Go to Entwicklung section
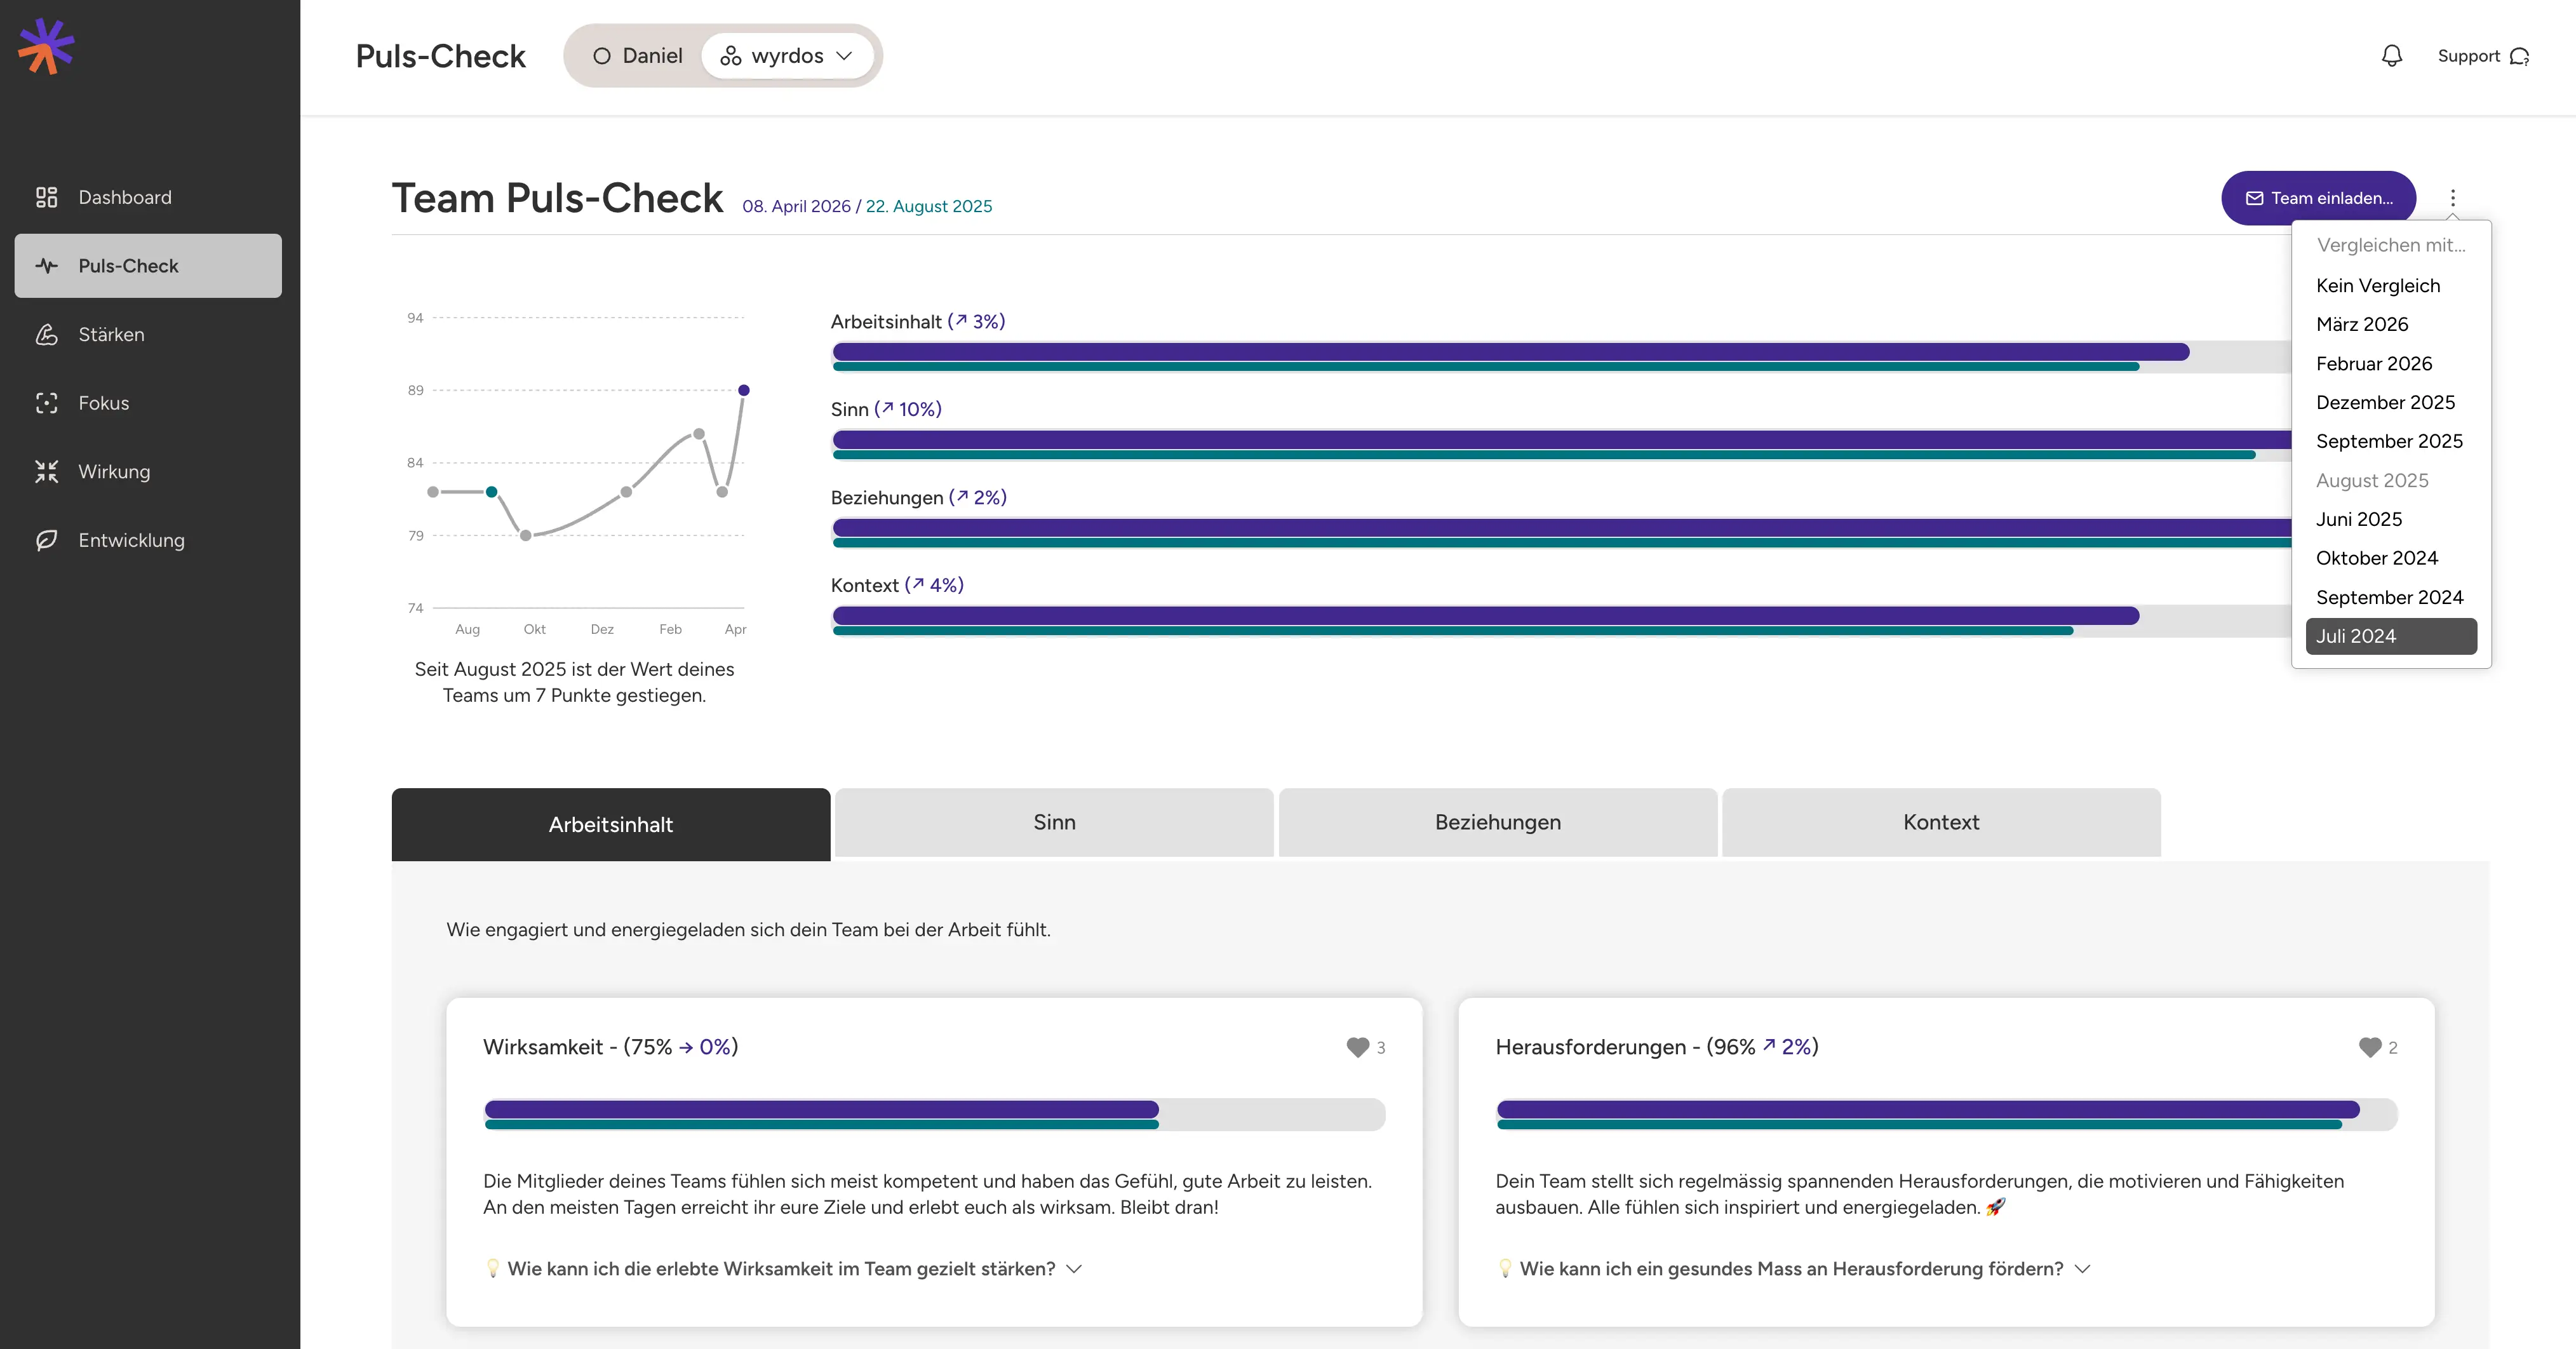The width and height of the screenshot is (2576, 1349). (148, 540)
